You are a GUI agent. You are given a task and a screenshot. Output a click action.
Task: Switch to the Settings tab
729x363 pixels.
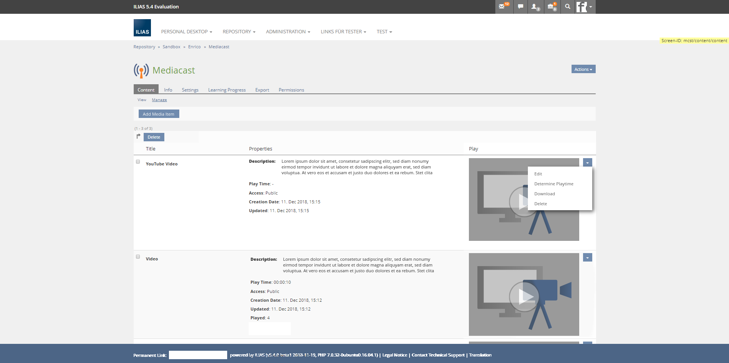pos(190,90)
